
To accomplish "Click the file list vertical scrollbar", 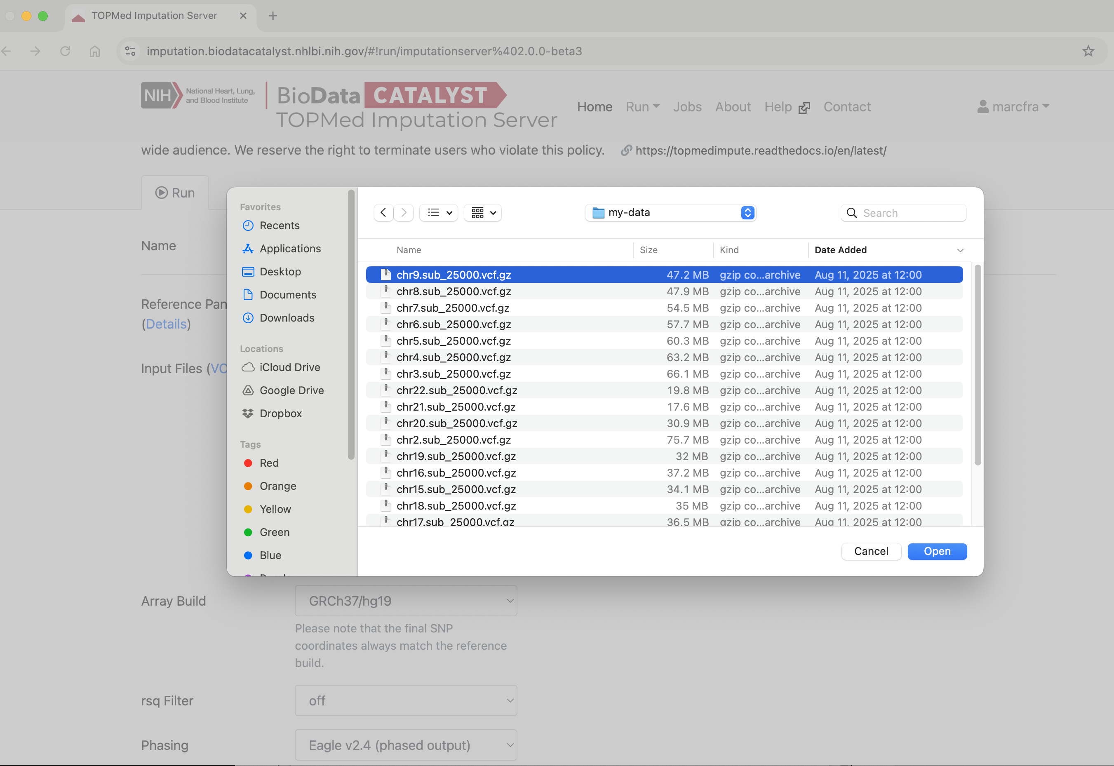I will [977, 365].
